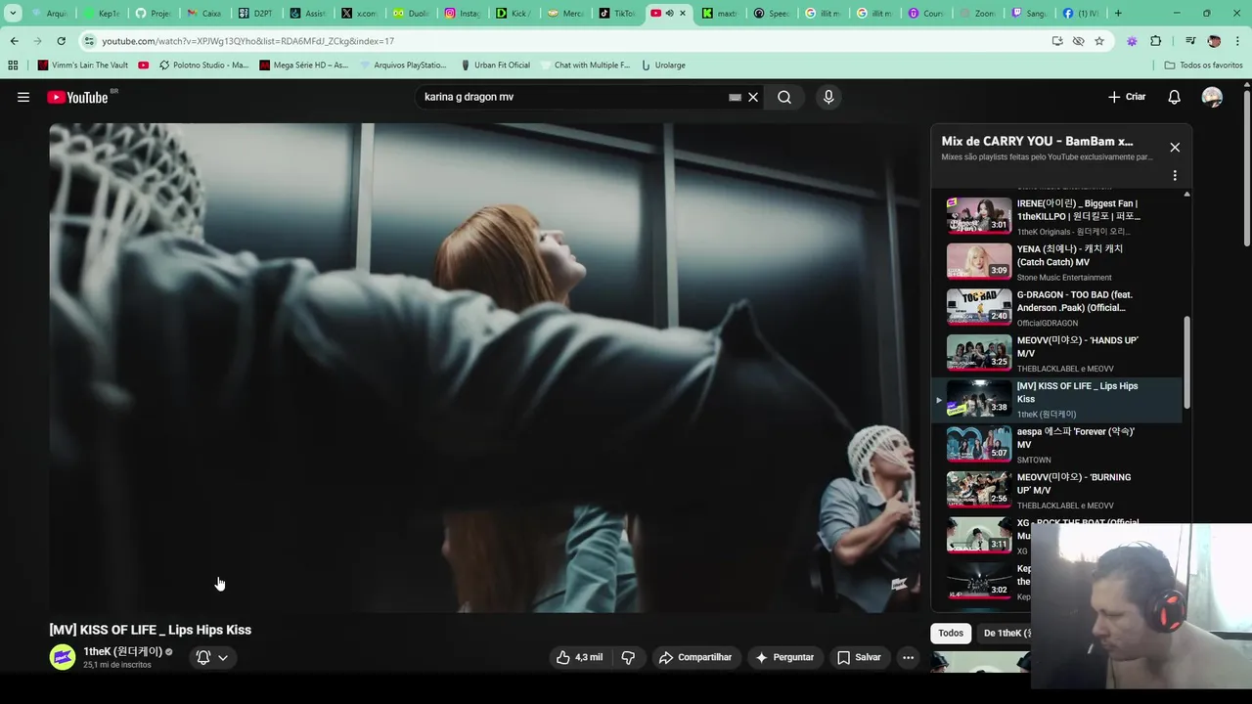Viewport: 1252px width, 704px height.
Task: Clear the search text with the X
Action: click(x=753, y=97)
